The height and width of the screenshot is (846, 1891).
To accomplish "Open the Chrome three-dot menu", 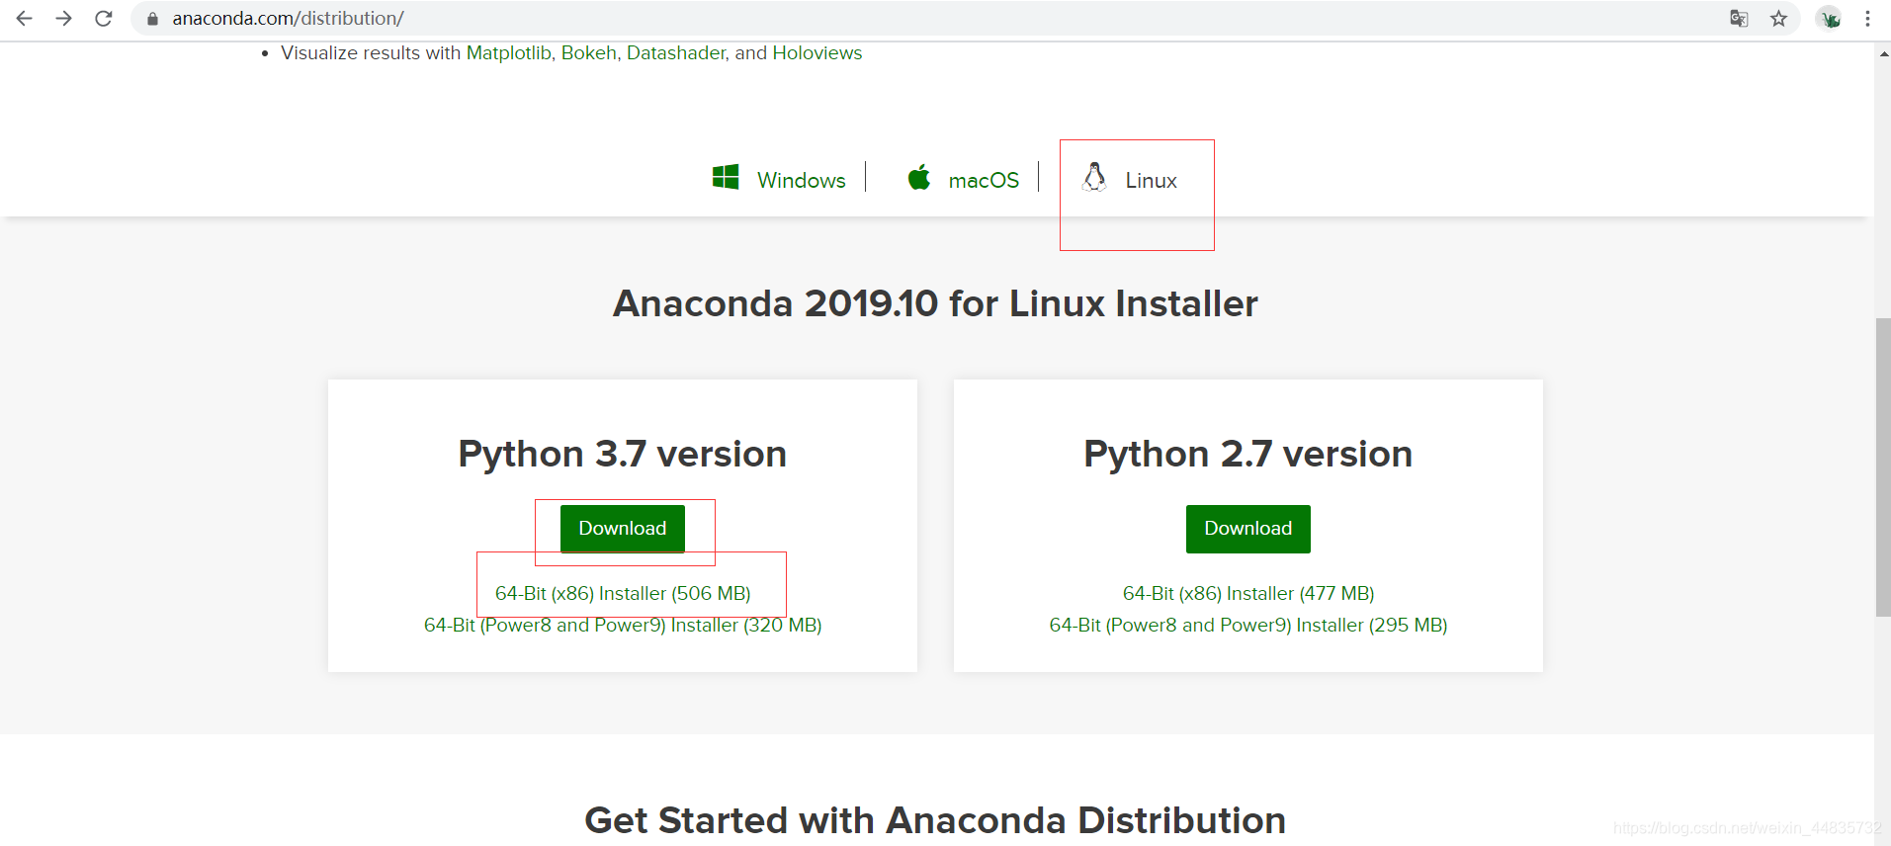I will tap(1867, 18).
